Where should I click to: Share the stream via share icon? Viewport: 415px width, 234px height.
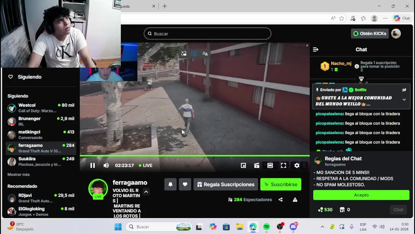(x=281, y=200)
